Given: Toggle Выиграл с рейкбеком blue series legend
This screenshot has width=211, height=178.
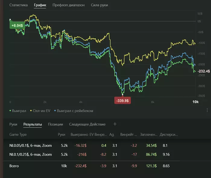Looking at the screenshot, I should (74, 111).
